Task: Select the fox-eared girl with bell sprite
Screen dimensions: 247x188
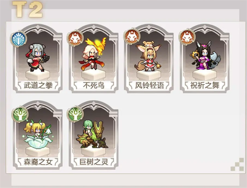Action: click(148, 56)
